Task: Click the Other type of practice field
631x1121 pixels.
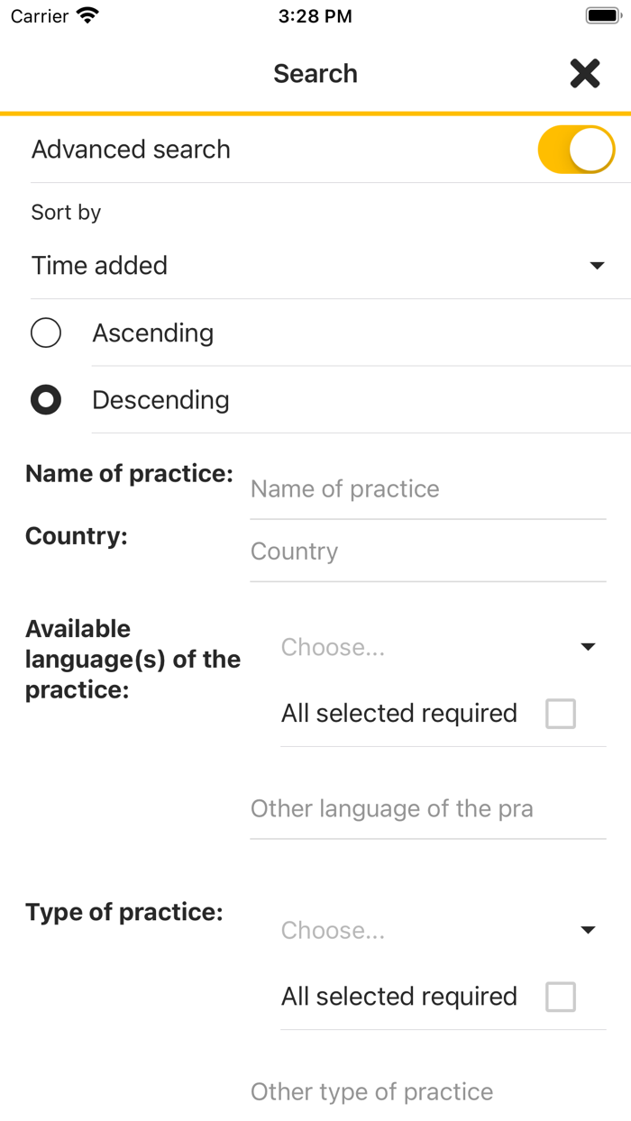Action: (427, 1092)
